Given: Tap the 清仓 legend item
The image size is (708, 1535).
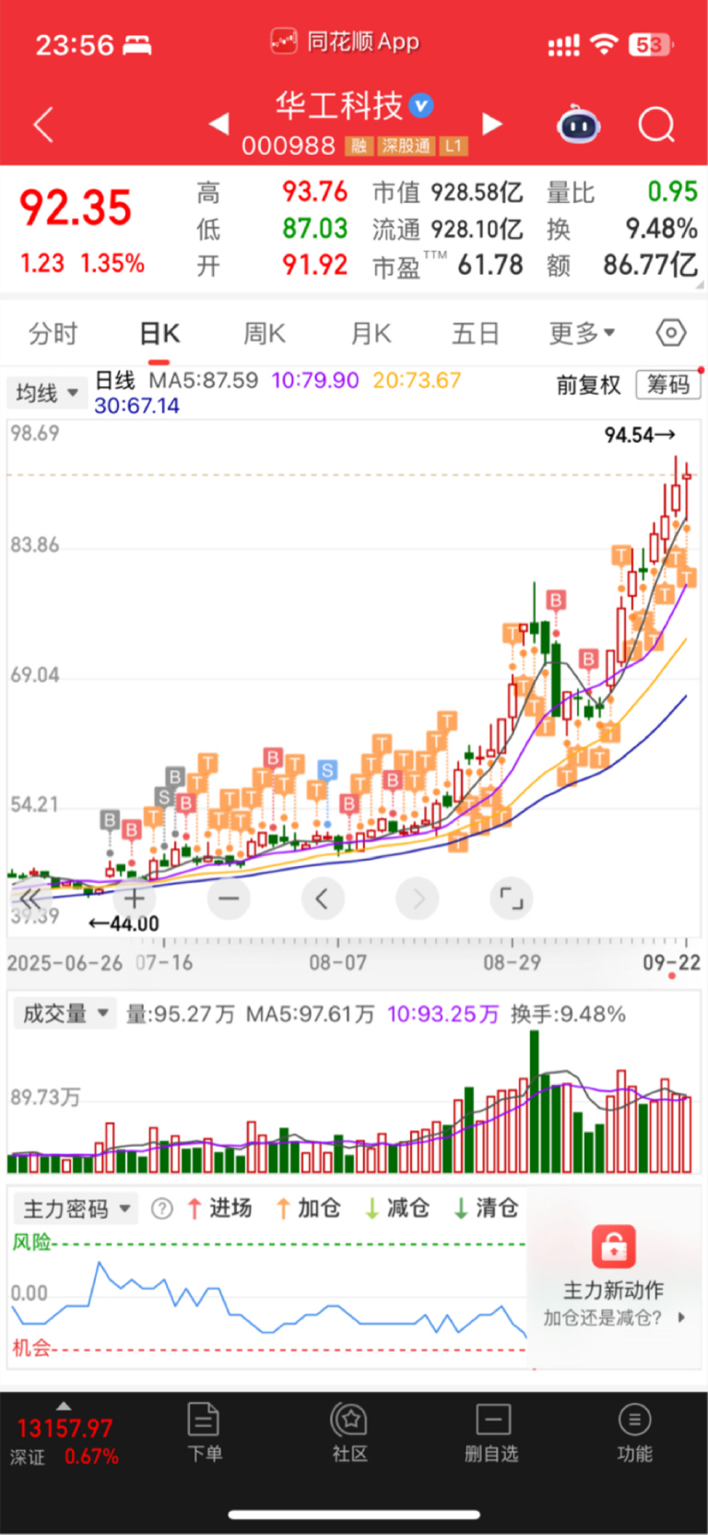Looking at the screenshot, I should [x=487, y=1208].
